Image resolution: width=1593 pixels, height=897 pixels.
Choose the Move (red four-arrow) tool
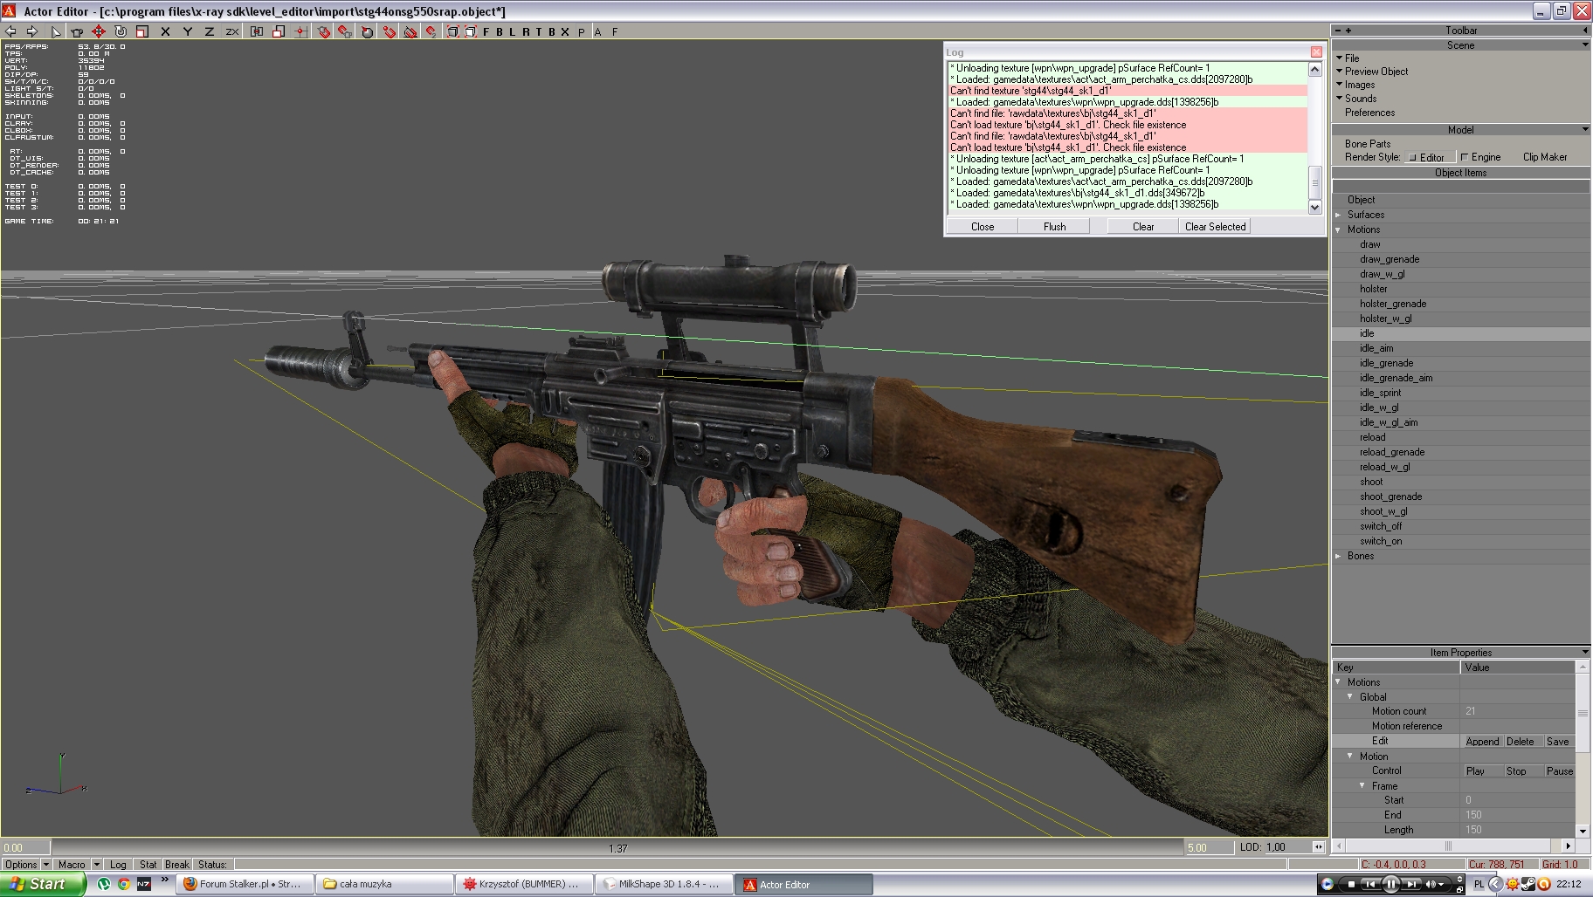[x=99, y=31]
